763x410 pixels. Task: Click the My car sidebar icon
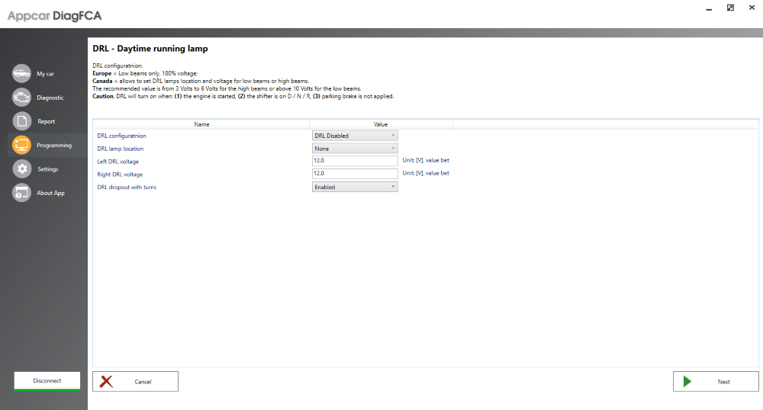pyautogui.click(x=21, y=74)
